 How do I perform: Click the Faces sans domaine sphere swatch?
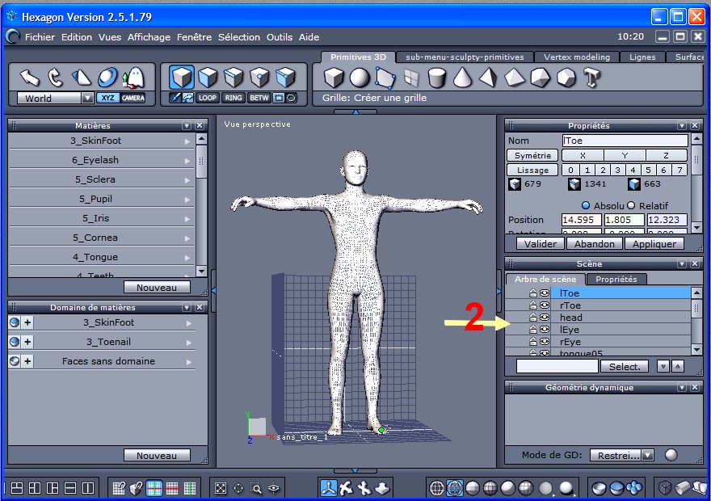click(15, 361)
